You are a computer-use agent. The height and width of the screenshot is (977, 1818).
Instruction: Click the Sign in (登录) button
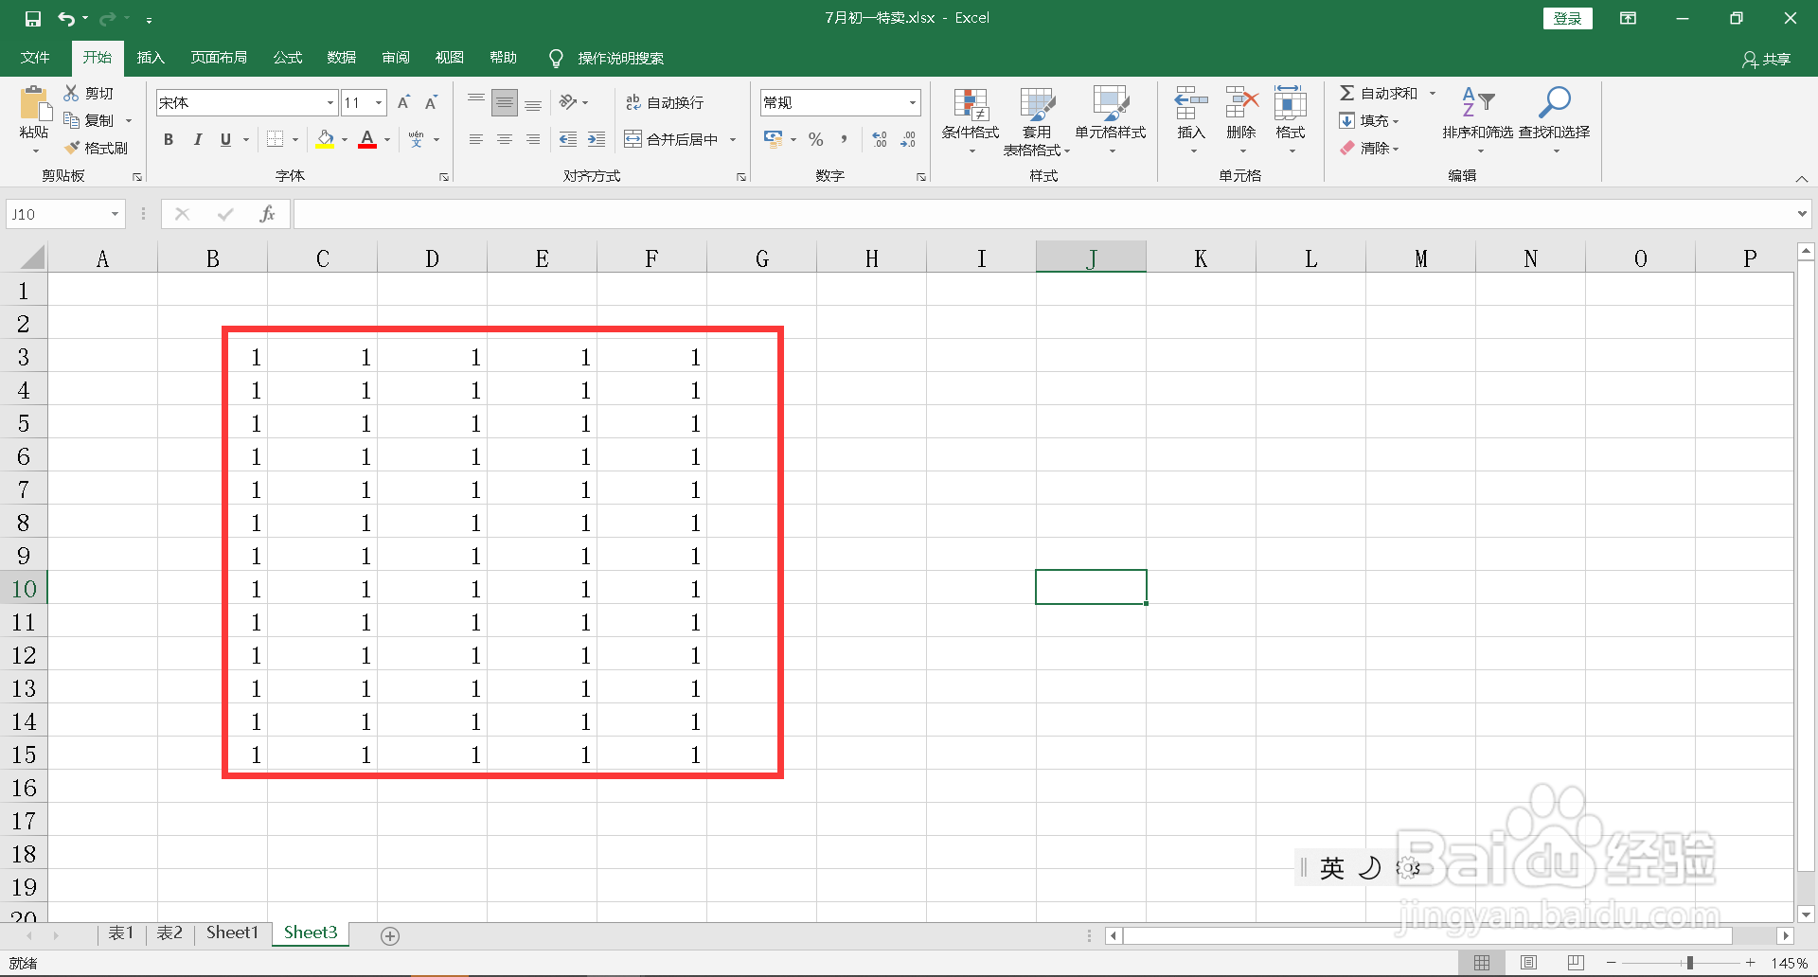[1567, 18]
